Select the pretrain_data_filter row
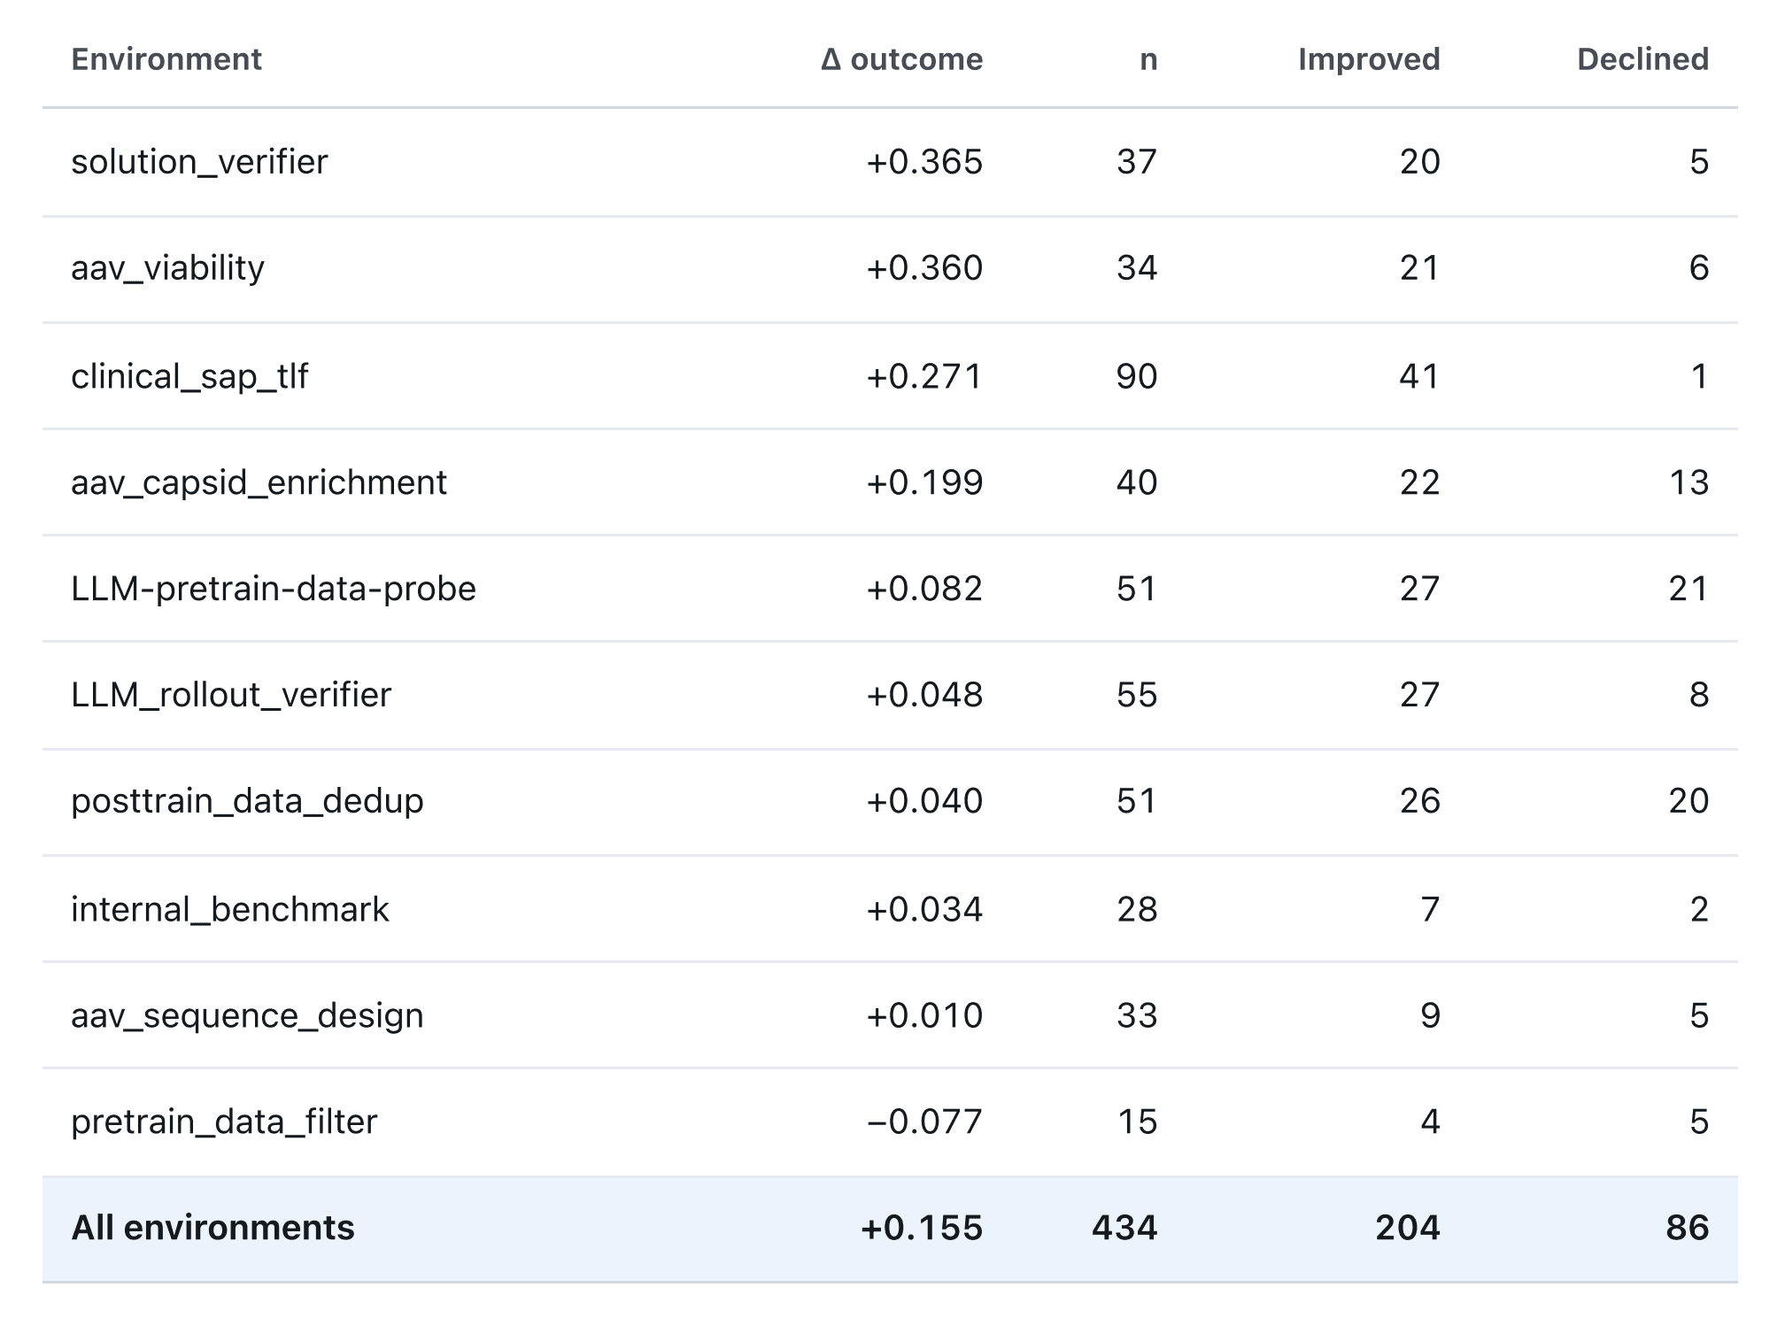 pos(890,1122)
